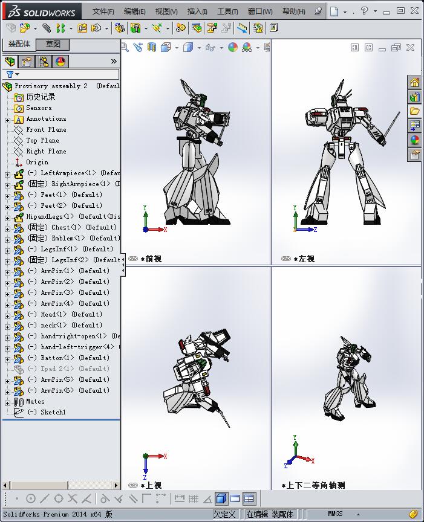Screen dimensions: 424x522
Task: Expand the Annotations tree node
Action: pos(7,120)
